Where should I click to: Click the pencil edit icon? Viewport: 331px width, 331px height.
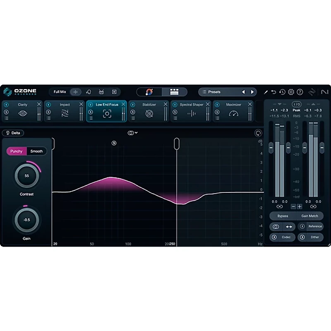[x=266, y=92]
